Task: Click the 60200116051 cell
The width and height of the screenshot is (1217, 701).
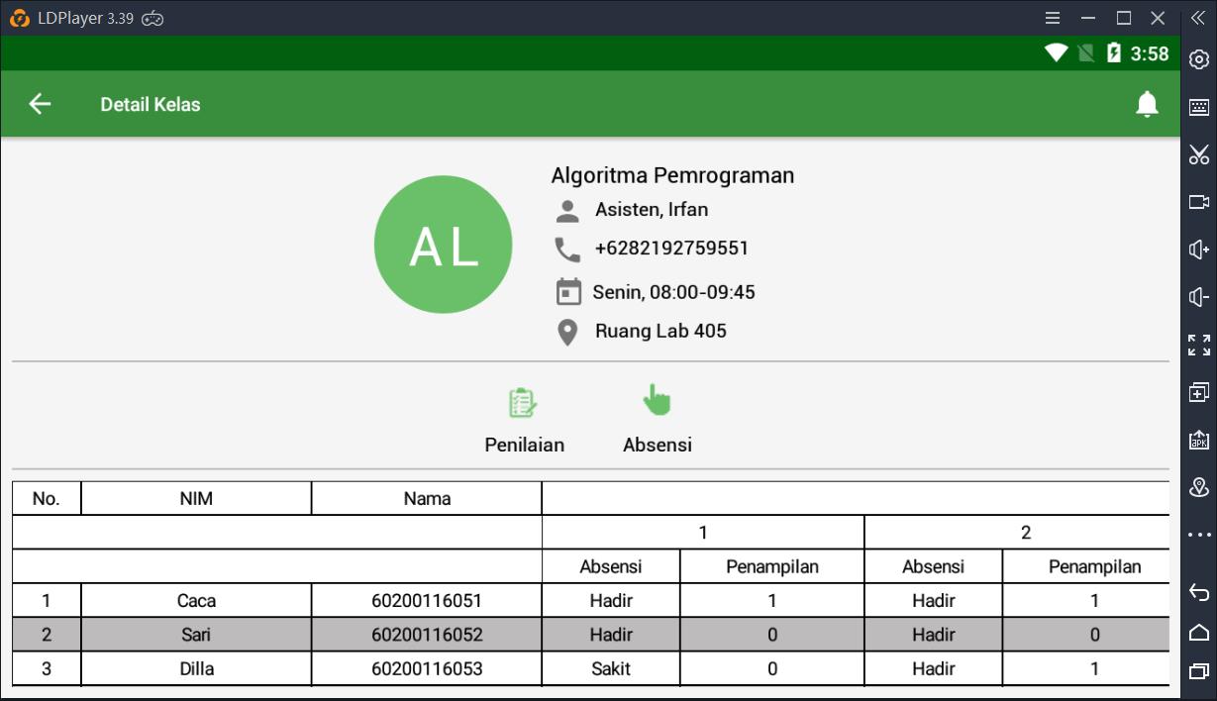Action: coord(427,600)
